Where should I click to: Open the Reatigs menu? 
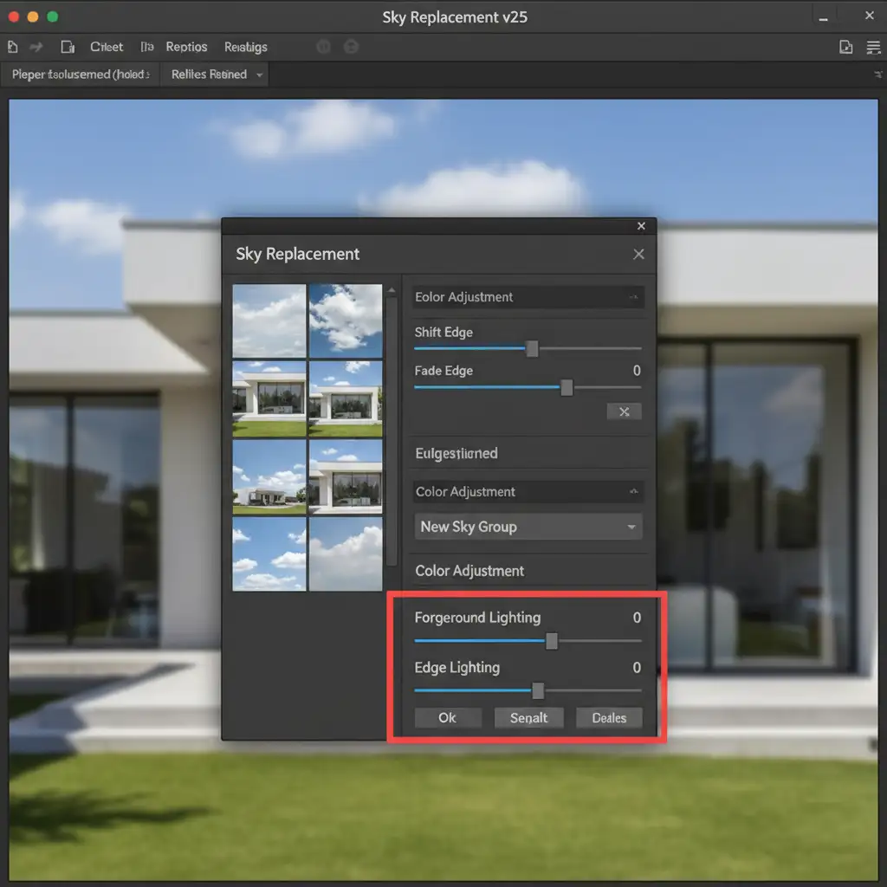[245, 47]
